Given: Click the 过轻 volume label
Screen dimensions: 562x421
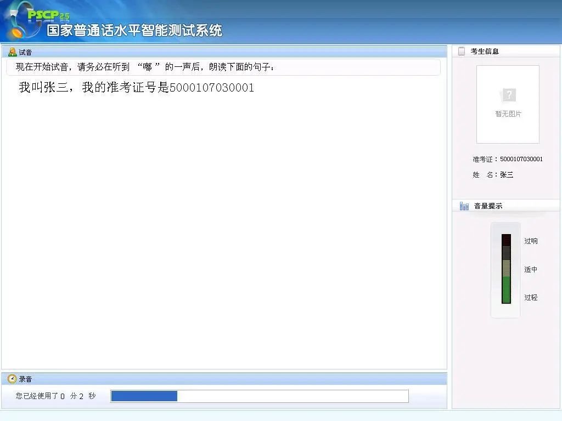Looking at the screenshot, I should (x=531, y=298).
